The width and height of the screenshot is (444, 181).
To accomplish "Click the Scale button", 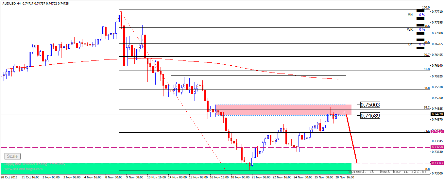I will tap(12, 156).
